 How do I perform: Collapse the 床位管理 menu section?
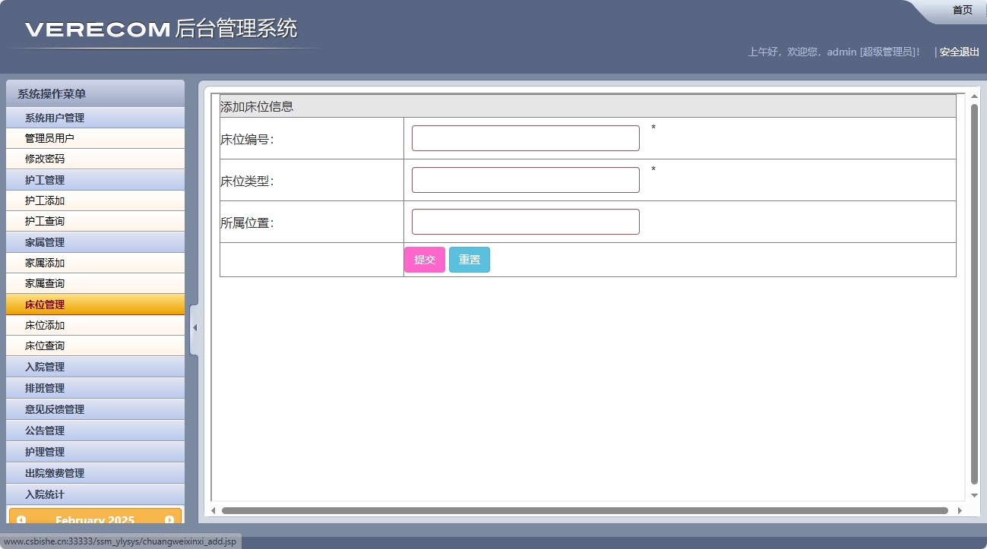(x=95, y=304)
